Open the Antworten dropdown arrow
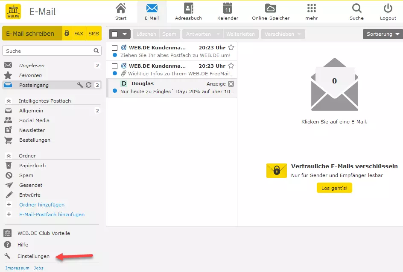403x272 pixels. (218, 34)
